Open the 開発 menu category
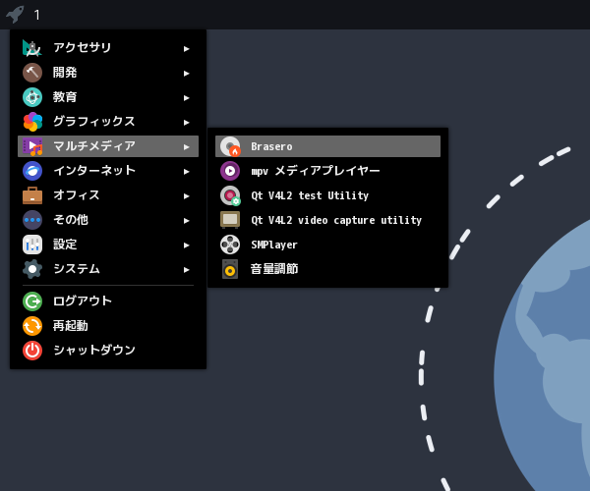Viewport: 590px width, 491px height. [x=108, y=73]
